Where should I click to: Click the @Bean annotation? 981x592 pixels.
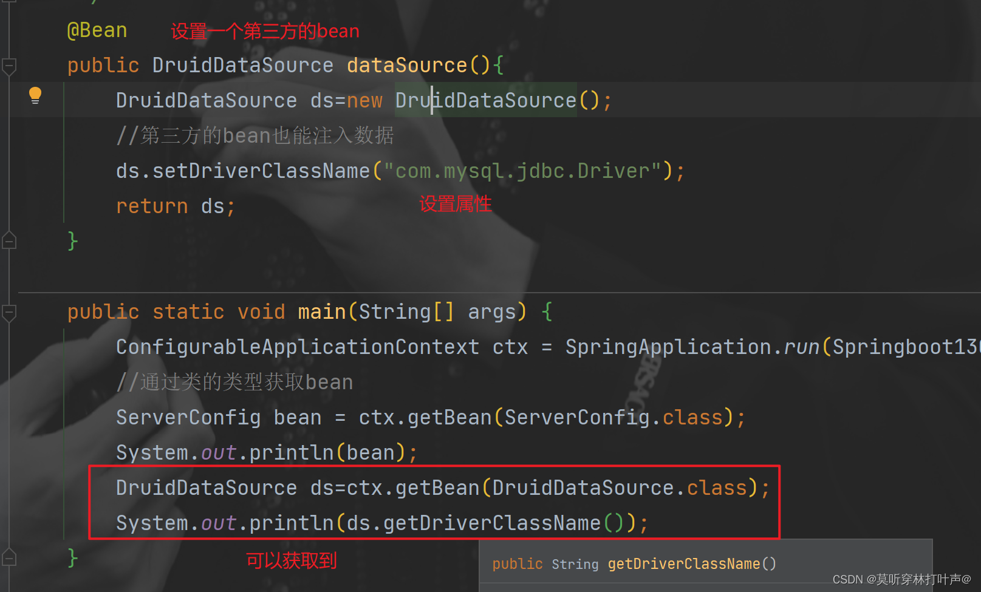[x=97, y=30]
